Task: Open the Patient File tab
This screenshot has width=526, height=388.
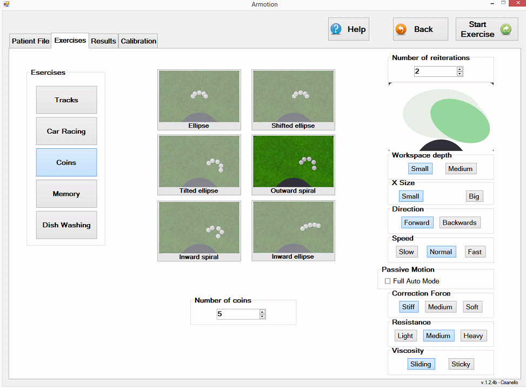Action: (30, 41)
